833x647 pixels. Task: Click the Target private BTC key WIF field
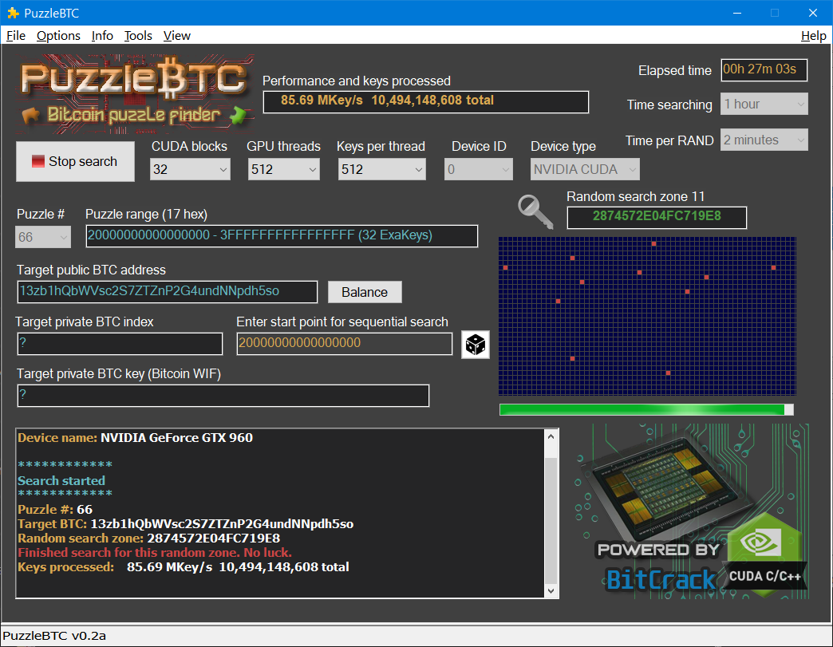223,396
